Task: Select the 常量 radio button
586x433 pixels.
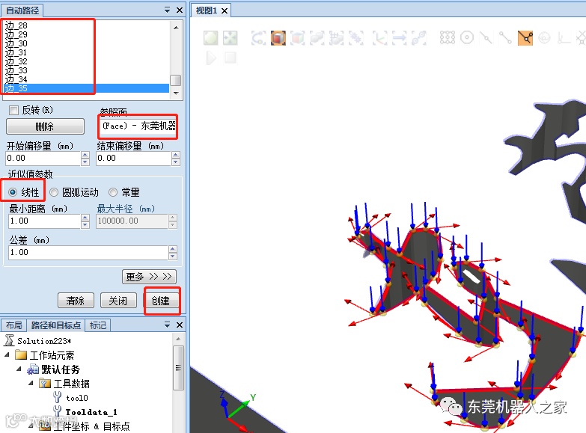Action: [113, 192]
